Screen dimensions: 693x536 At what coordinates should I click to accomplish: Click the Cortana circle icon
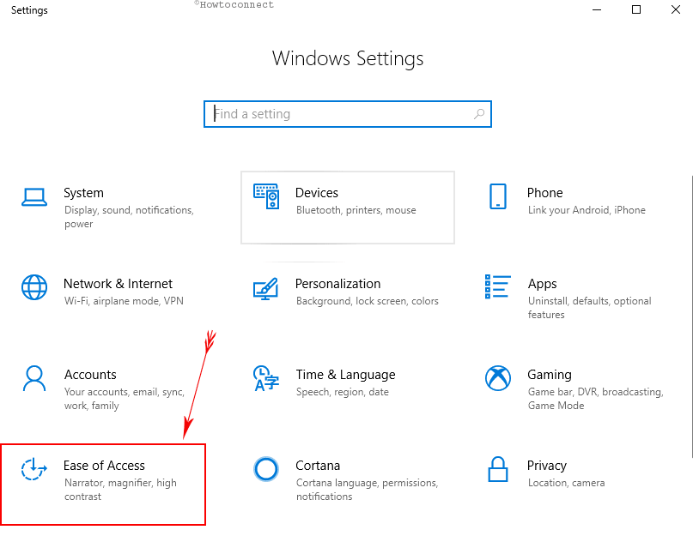pos(266,469)
